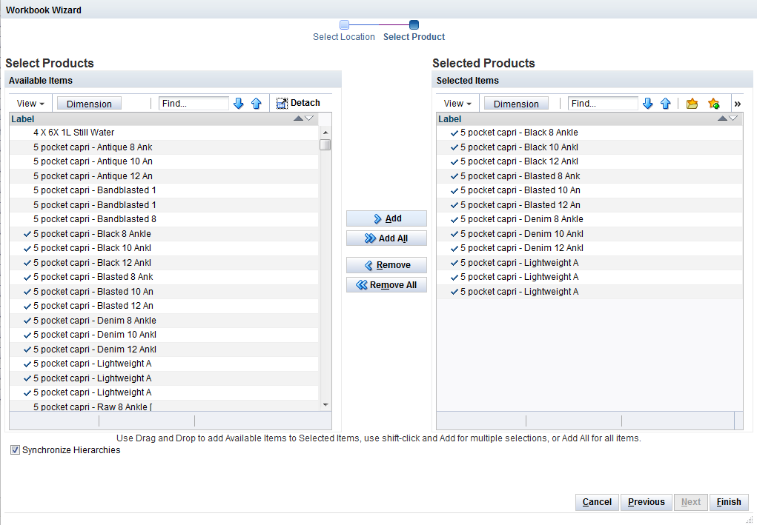757x525 pixels.
Task: Click Select Product wizard step
Action: (414, 36)
